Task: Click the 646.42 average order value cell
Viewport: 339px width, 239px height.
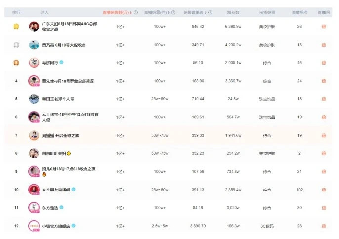Action: tap(198, 26)
